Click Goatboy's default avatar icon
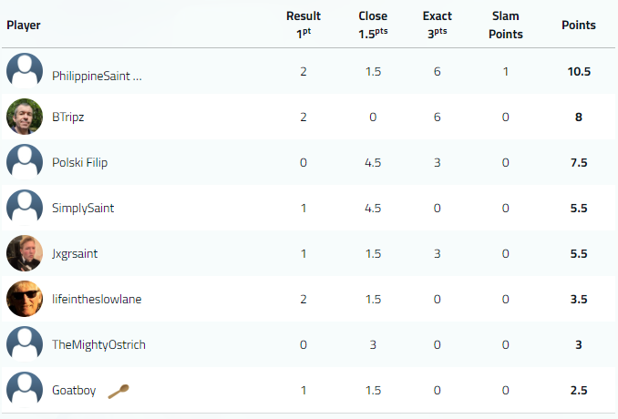The width and height of the screenshot is (618, 419). [25, 390]
